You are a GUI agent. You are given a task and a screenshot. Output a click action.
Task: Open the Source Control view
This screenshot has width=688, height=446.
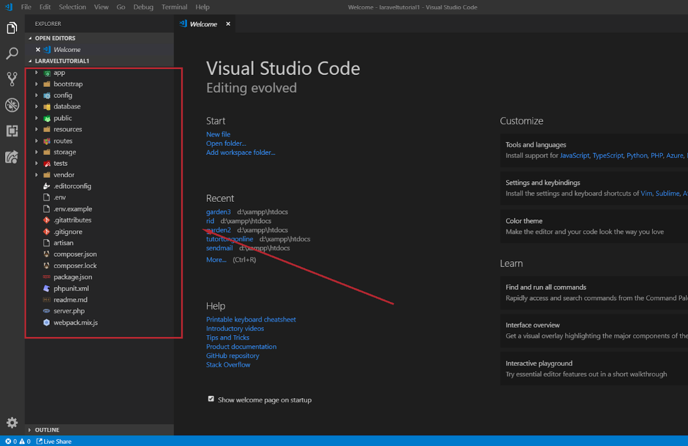12,79
